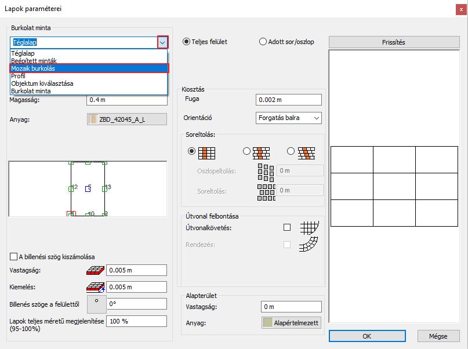Open the Alapértelmezett material swatch button
468x349 pixels.
[291, 323]
